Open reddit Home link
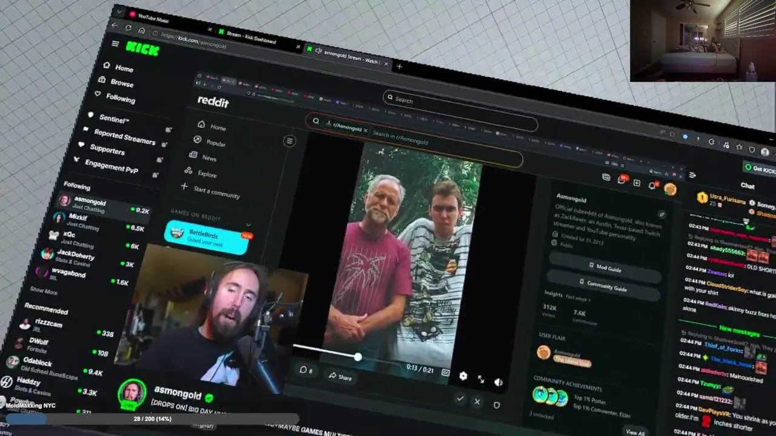Screen dimensions: 776x436 pos(212,126)
